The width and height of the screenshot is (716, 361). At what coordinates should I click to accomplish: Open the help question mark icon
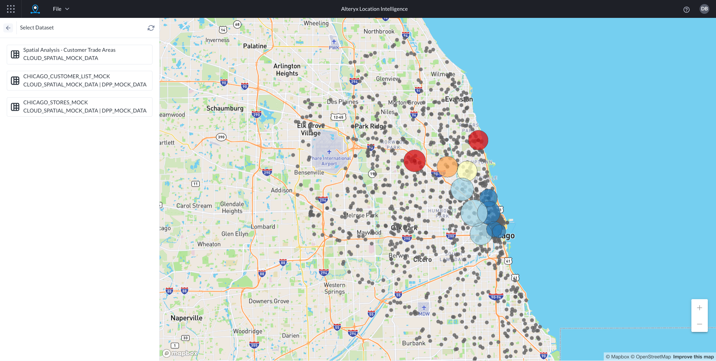click(686, 10)
